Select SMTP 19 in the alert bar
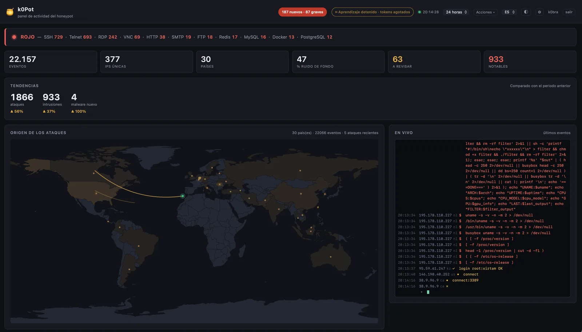 (x=181, y=37)
